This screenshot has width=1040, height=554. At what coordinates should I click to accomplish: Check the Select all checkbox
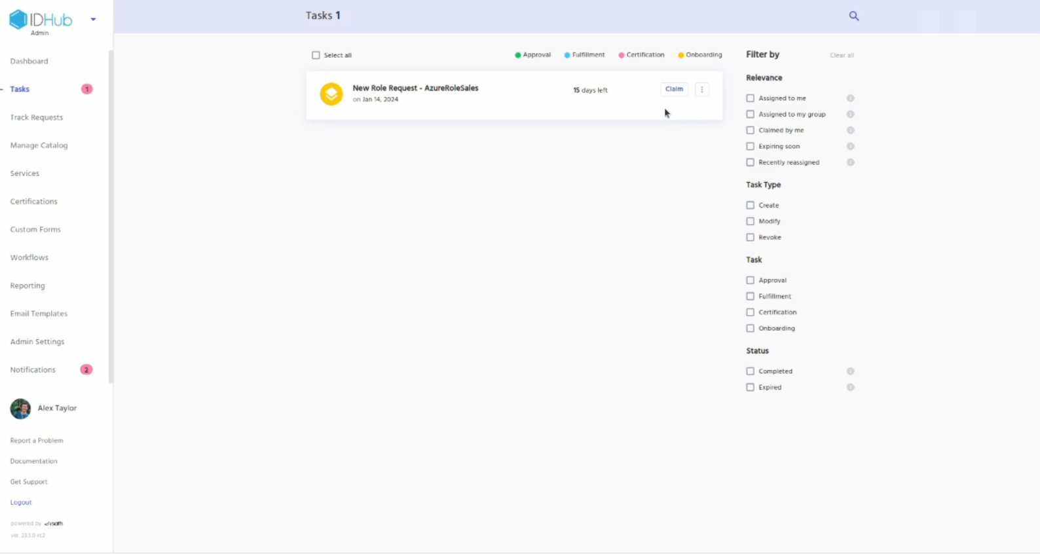point(316,56)
